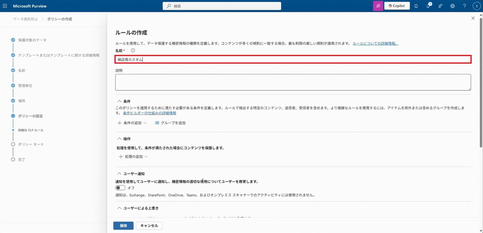Open the notifications bell icon
Image resolution: width=483 pixels, height=233 pixels.
pyautogui.click(x=416, y=6)
